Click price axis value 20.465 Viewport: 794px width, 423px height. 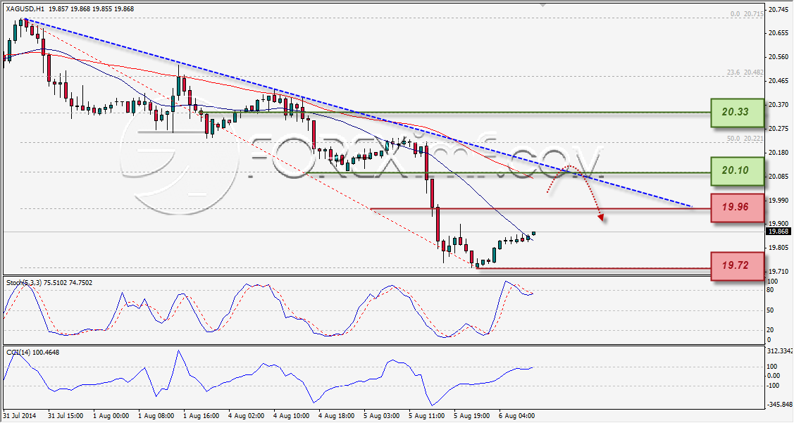click(779, 81)
